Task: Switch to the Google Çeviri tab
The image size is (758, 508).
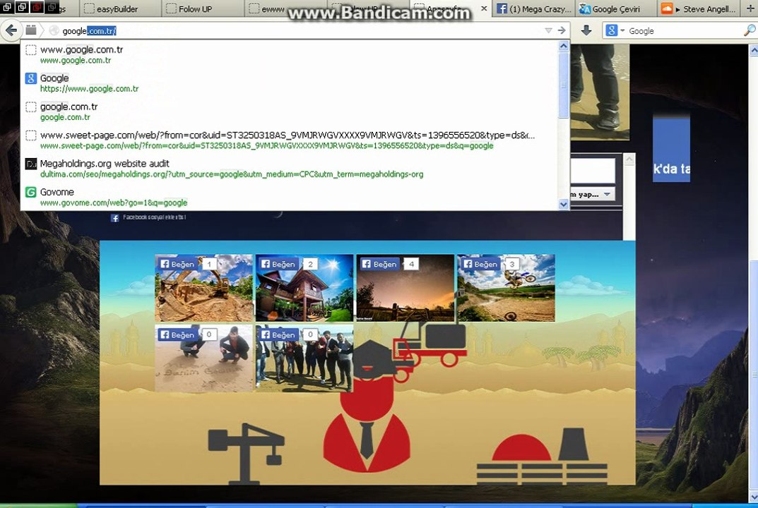Action: [x=616, y=8]
